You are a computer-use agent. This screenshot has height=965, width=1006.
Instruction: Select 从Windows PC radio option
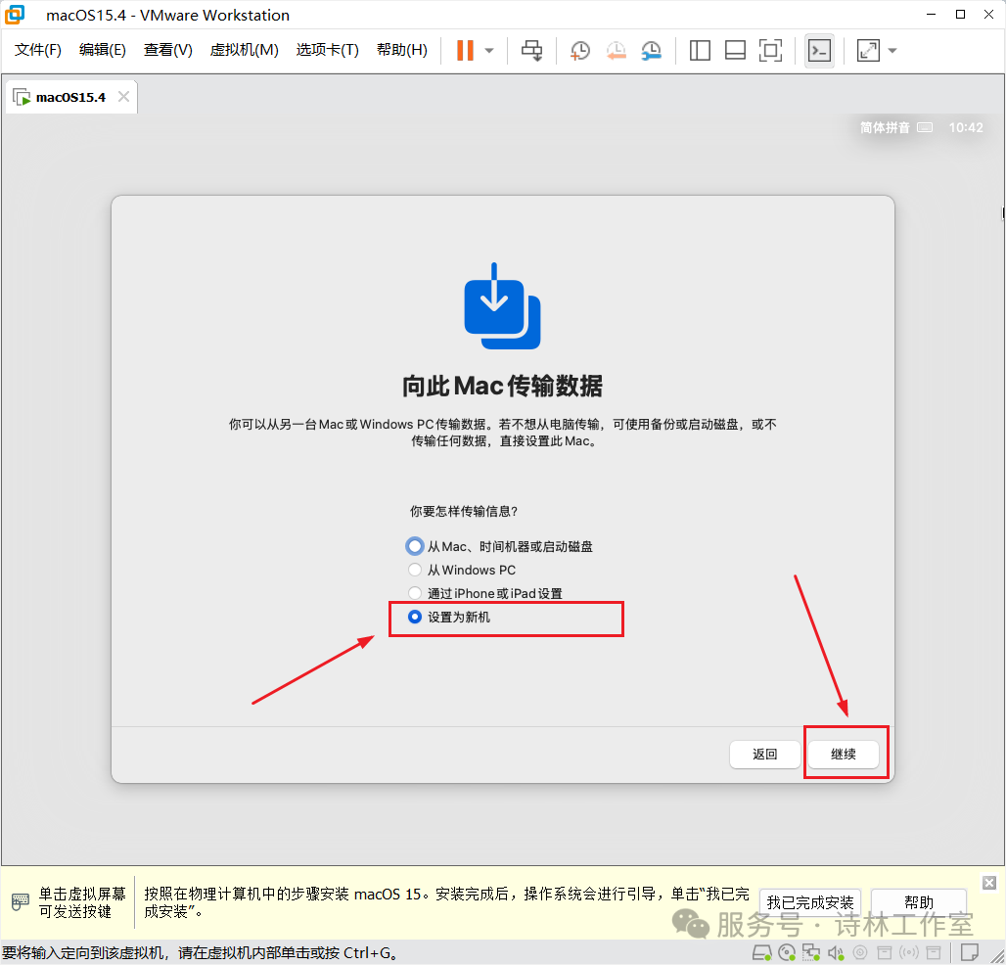pos(415,570)
